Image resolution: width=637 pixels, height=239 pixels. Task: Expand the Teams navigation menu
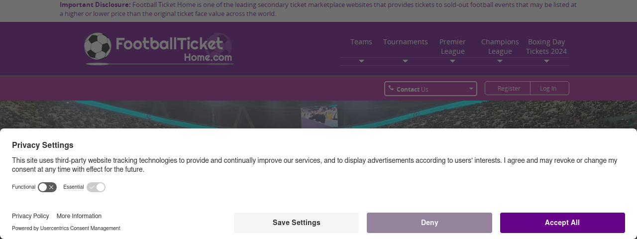pyautogui.click(x=361, y=42)
